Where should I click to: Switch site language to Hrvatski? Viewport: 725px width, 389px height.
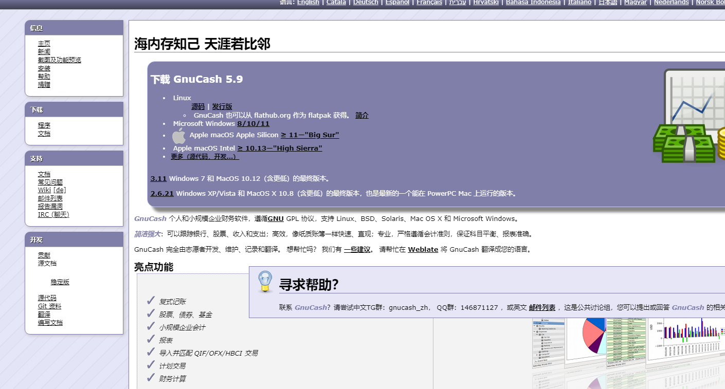pyautogui.click(x=486, y=3)
